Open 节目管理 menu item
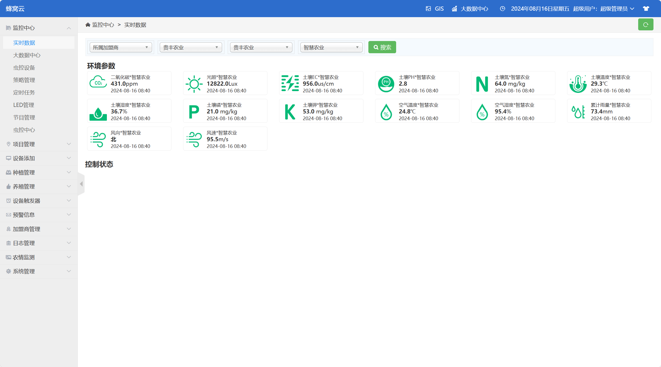The height and width of the screenshot is (367, 661). [x=39, y=118]
